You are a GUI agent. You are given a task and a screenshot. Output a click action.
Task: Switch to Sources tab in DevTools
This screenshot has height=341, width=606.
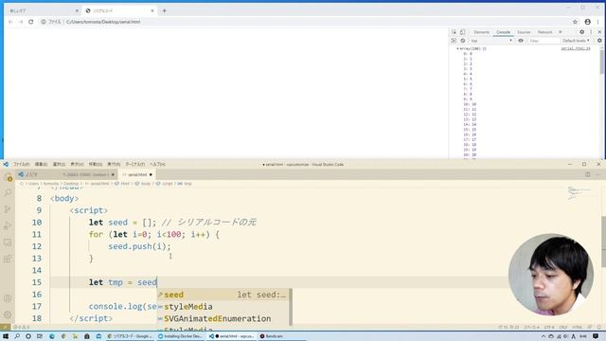(x=524, y=32)
